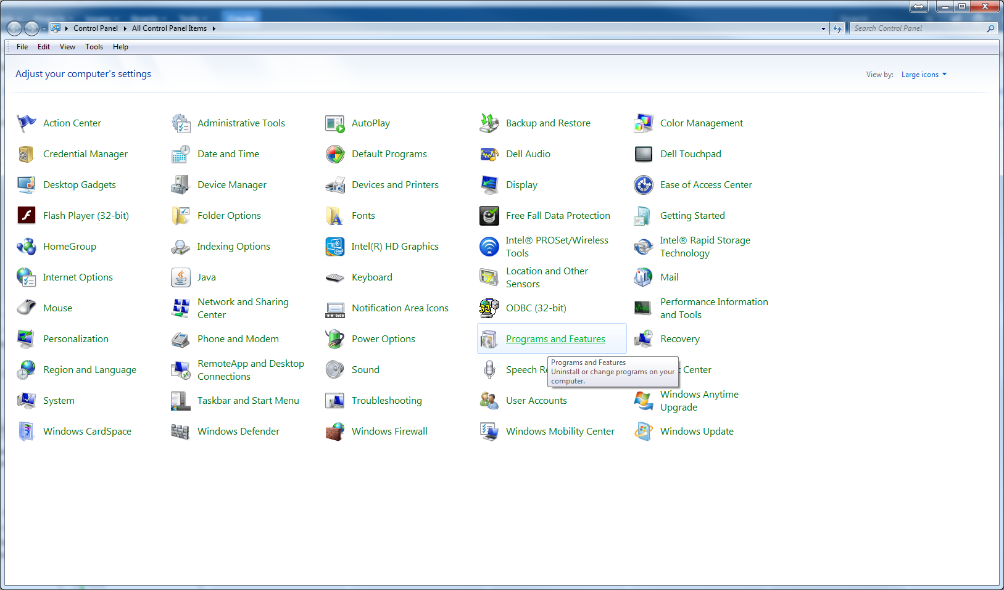
Task: Open the Sound speaker icon
Action: (x=335, y=370)
